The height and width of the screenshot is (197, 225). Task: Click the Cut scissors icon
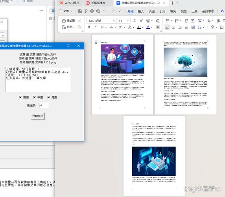point(79,21)
